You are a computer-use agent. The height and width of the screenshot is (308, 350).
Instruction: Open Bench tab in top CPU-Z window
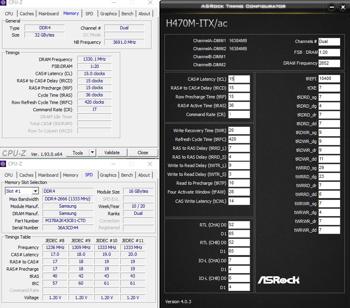click(127, 14)
